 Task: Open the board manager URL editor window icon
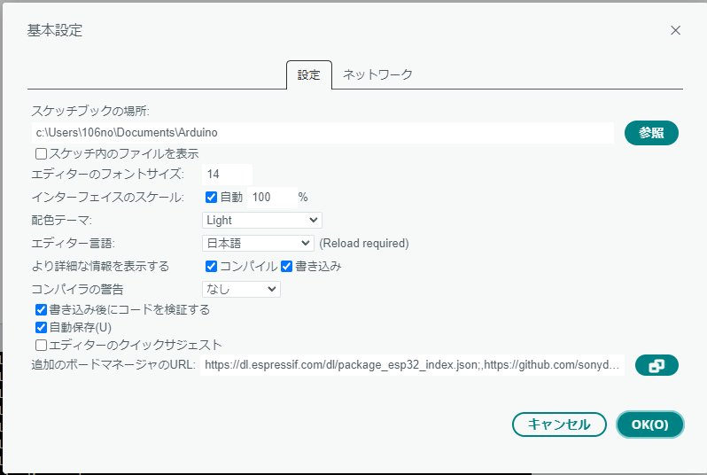(x=656, y=365)
